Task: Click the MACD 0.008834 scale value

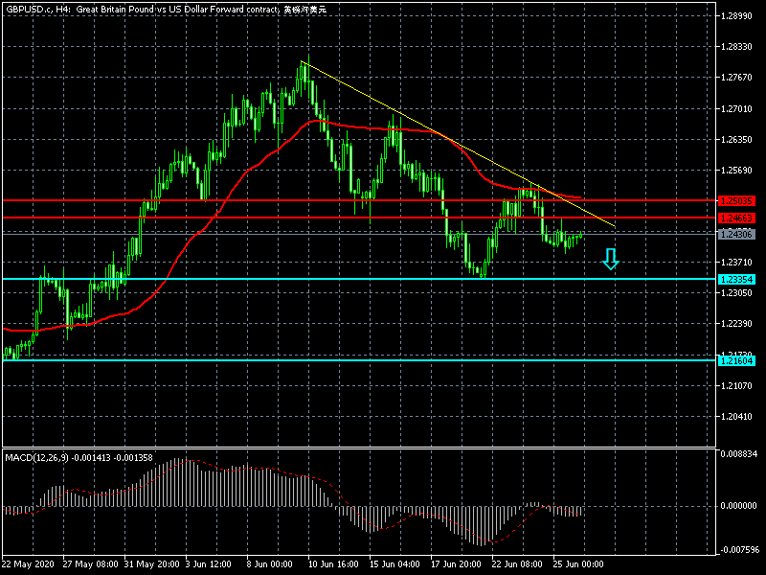Action: coord(739,453)
